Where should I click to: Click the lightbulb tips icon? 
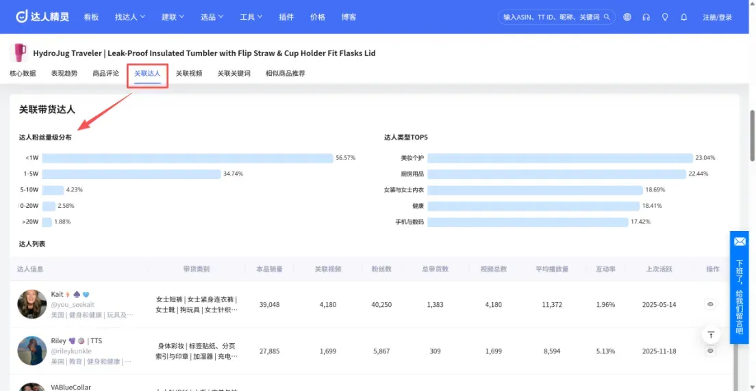(x=665, y=17)
